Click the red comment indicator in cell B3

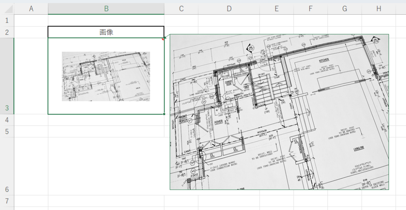point(163,39)
